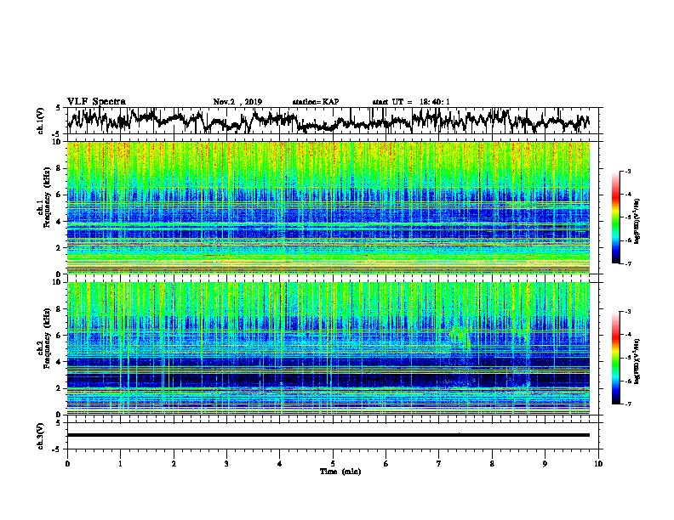674x520 pixels.
Task: Click inside the ch.2 spectrogram panel
Action: (x=328, y=348)
